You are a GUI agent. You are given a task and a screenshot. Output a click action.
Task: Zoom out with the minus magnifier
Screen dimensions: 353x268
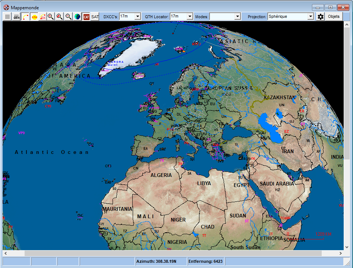point(69,17)
